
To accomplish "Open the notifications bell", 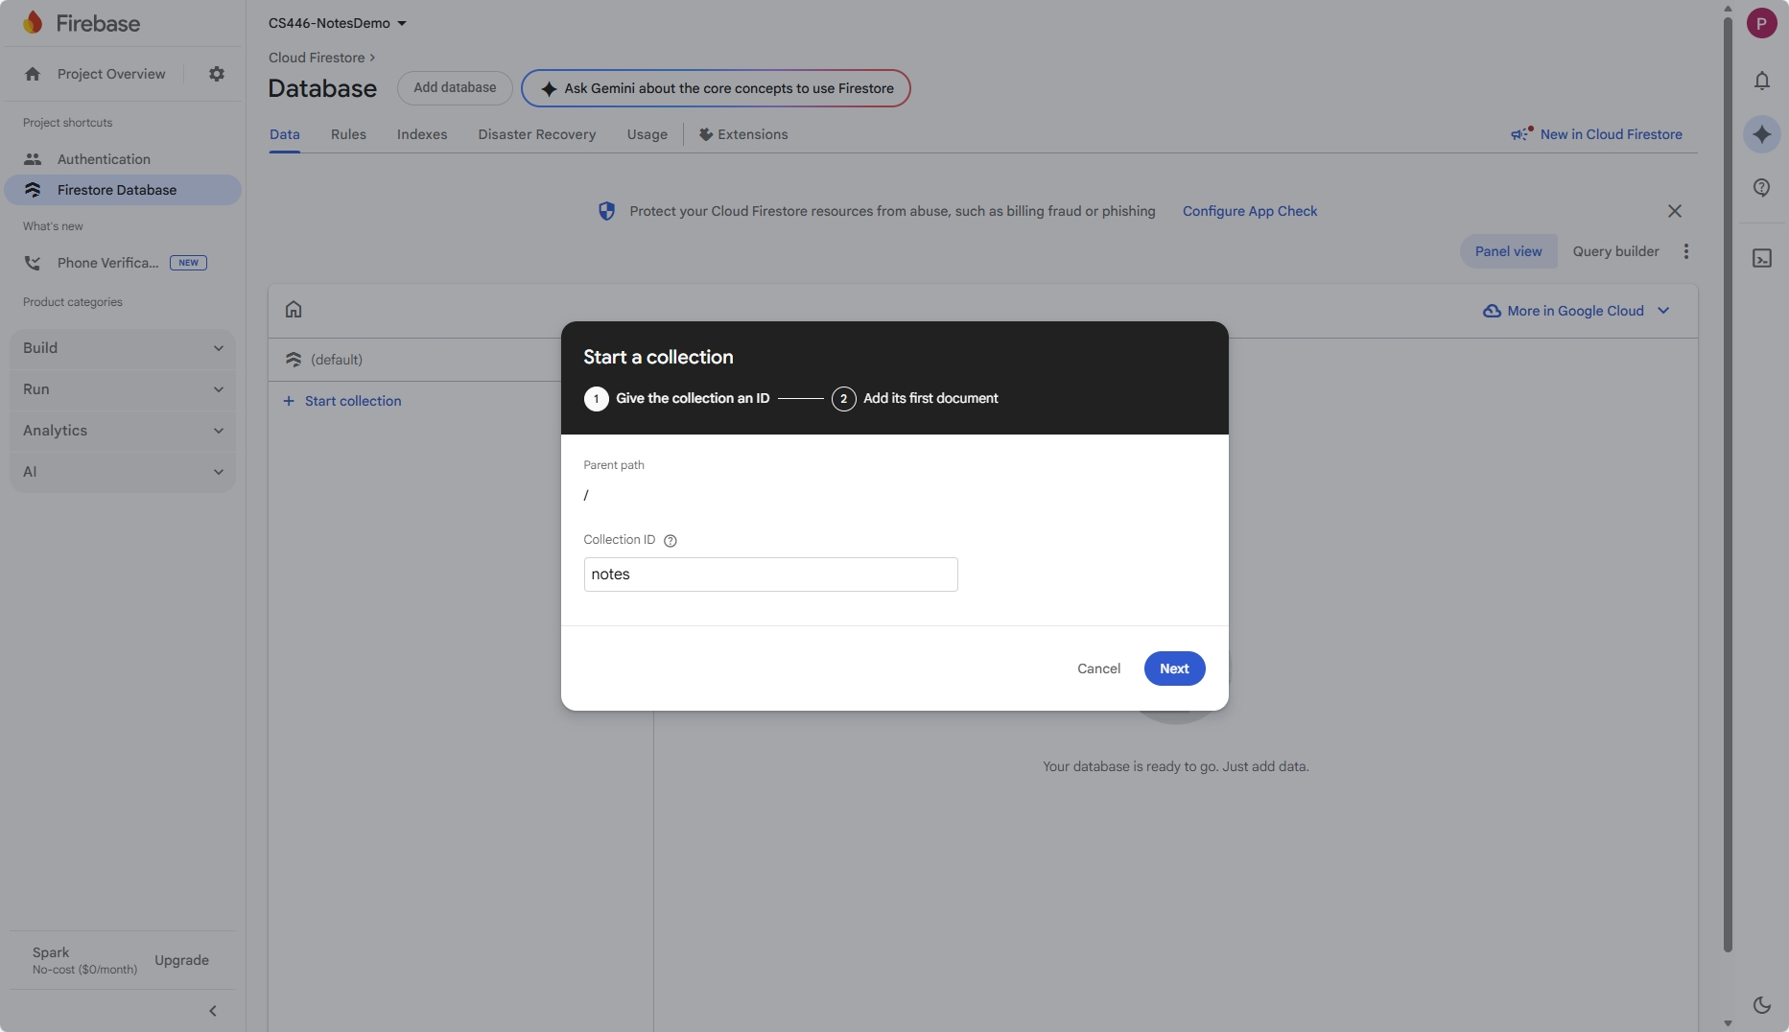I will [x=1761, y=82].
